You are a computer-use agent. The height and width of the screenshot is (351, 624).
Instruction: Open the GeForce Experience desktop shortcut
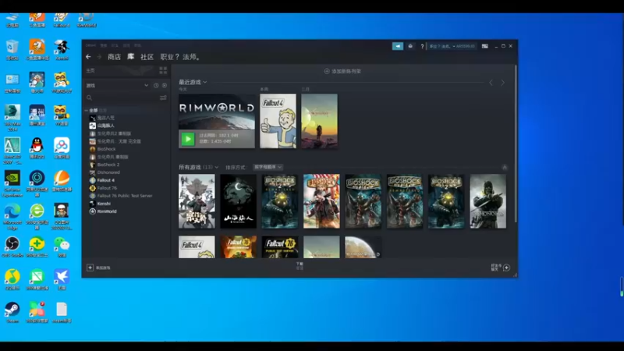12,184
